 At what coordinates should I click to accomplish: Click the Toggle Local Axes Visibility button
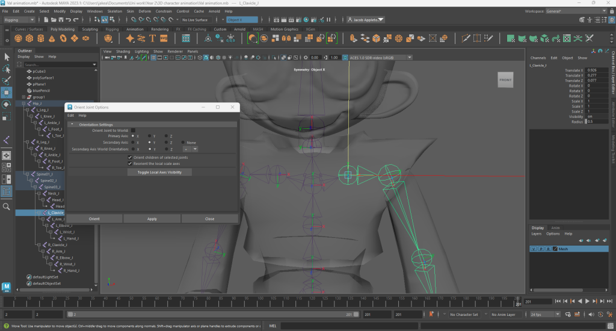[159, 172]
